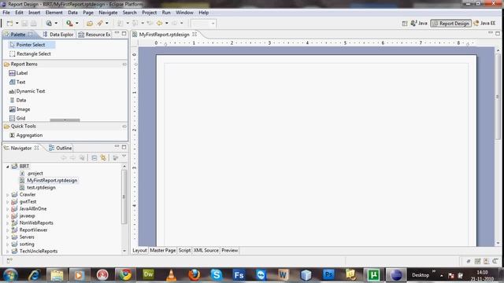Click the Print toolbar icon
Screen dimensions: 504x283
click(33, 23)
